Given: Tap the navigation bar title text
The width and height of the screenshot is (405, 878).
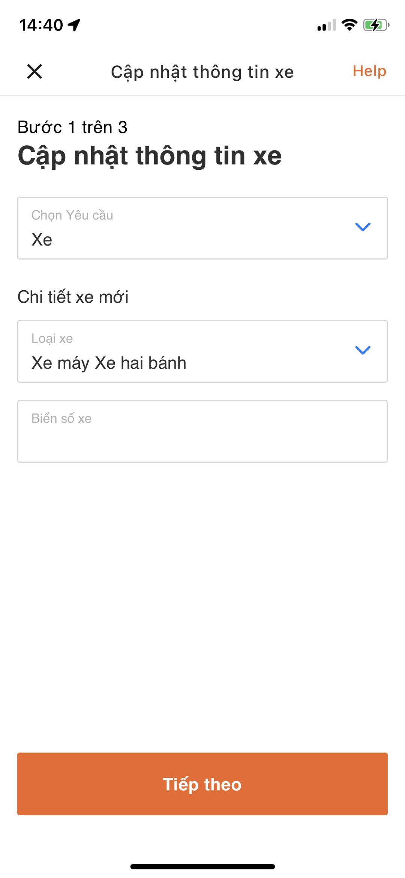Looking at the screenshot, I should coord(202,72).
